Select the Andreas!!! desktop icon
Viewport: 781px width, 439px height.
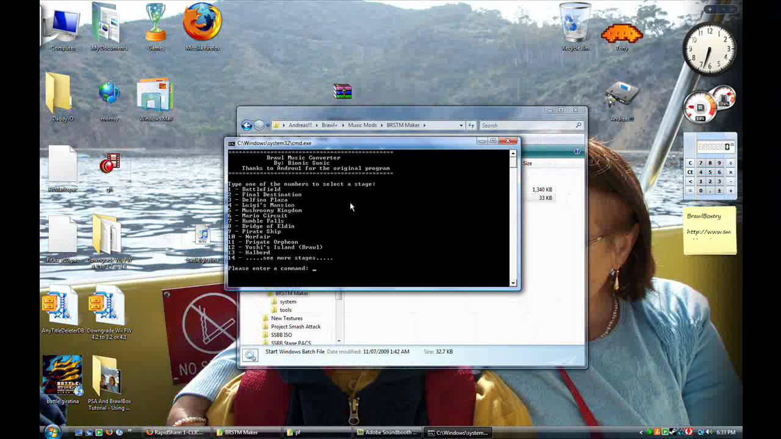tap(622, 101)
